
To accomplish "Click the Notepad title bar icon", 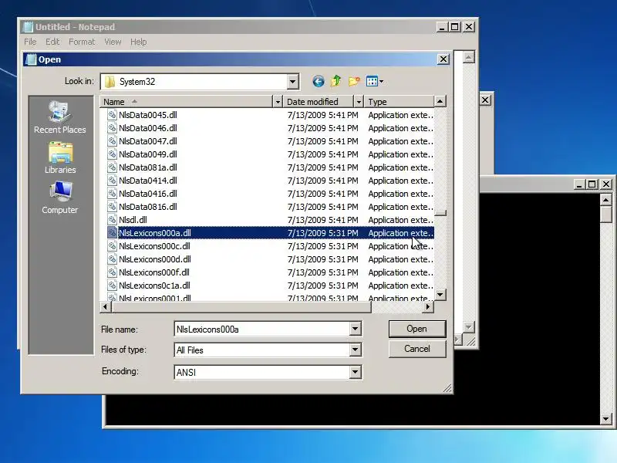I will pos(29,27).
